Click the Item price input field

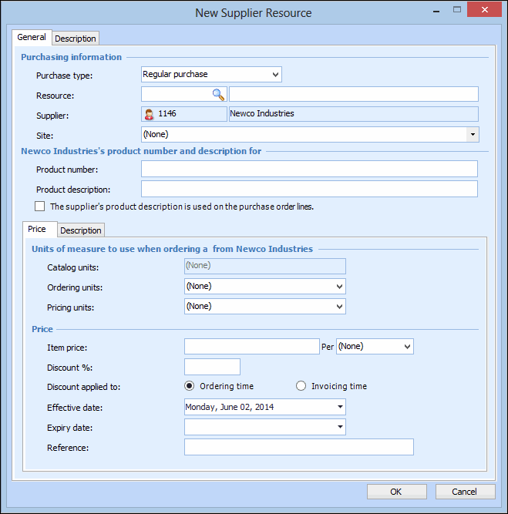tap(251, 347)
